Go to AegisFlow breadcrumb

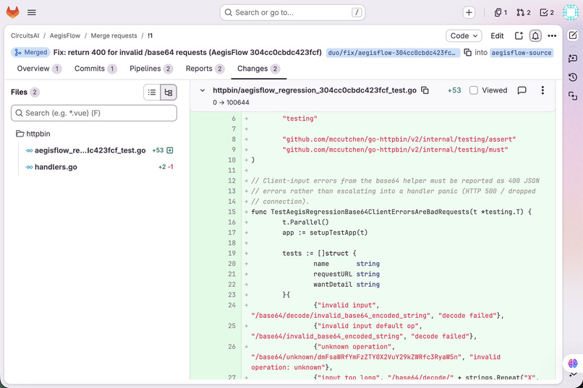[x=65, y=35]
